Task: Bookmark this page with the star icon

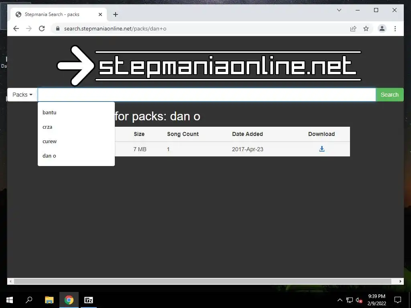Action: pos(366,28)
